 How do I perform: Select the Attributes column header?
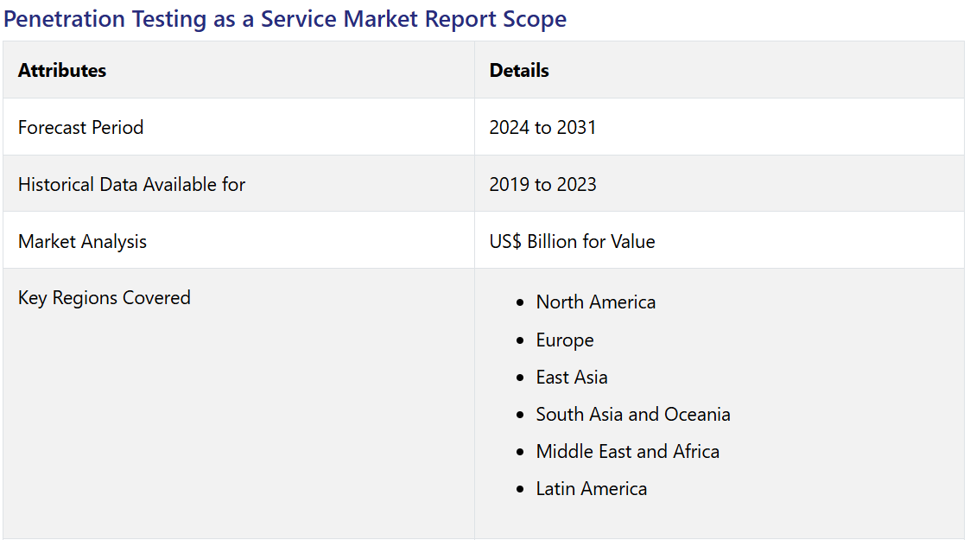(62, 71)
